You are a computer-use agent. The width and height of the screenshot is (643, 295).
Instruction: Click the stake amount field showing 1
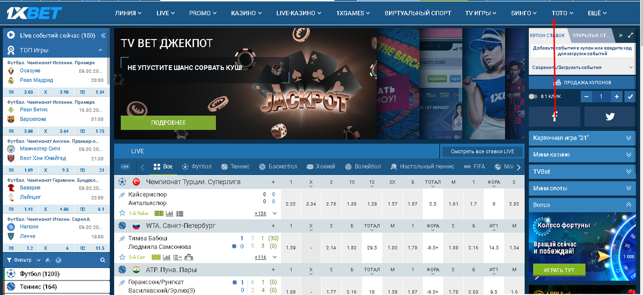(x=602, y=97)
